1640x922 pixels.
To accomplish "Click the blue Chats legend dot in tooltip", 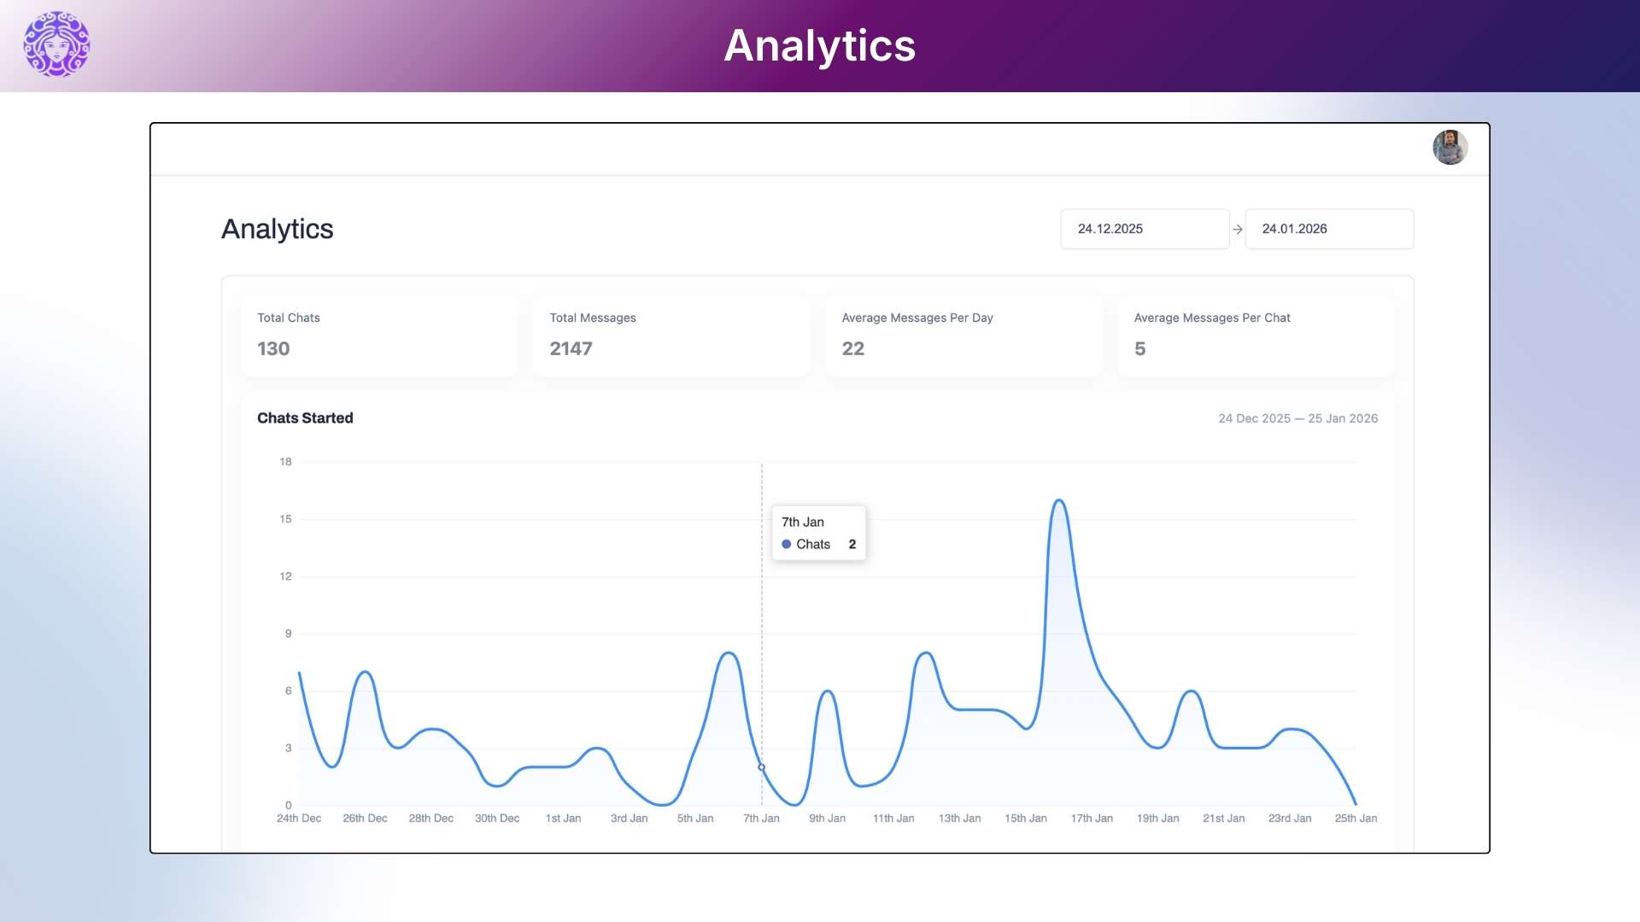I will coord(786,544).
